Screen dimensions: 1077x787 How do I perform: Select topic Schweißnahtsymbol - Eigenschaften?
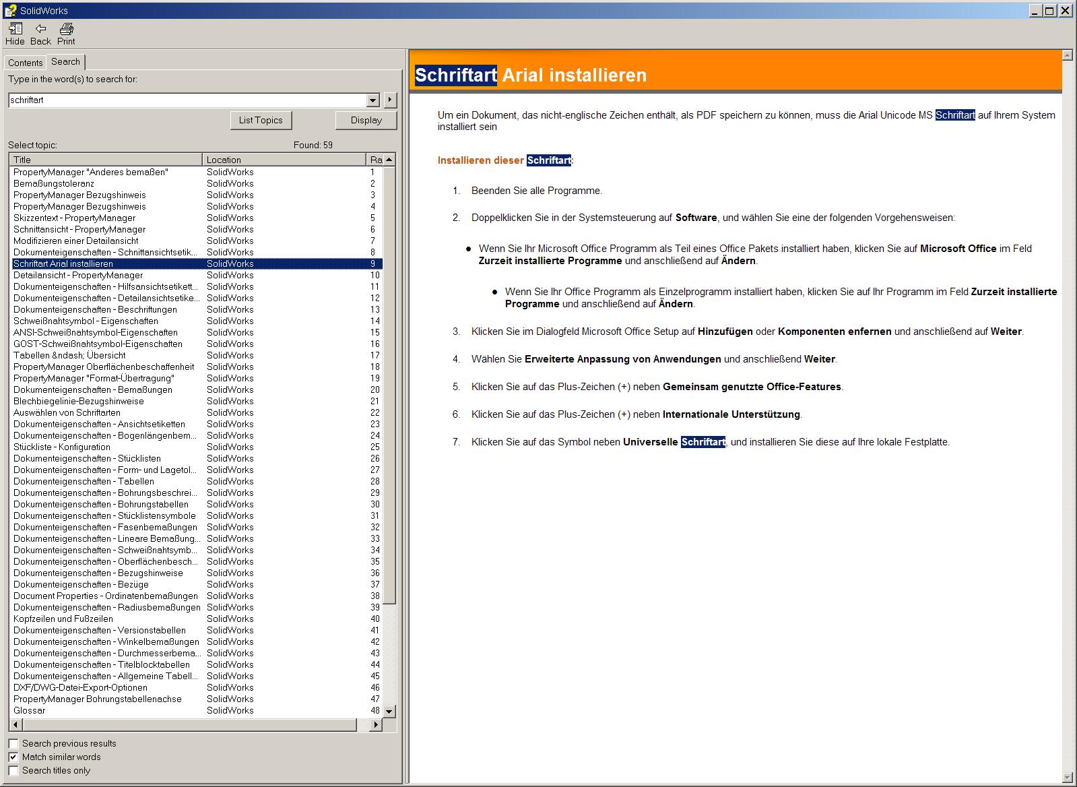pyautogui.click(x=196, y=321)
